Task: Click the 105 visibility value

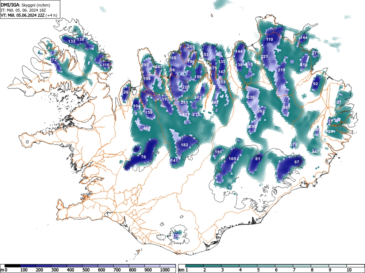Action: tap(232, 159)
